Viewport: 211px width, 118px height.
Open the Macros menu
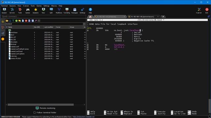tap(54, 6)
